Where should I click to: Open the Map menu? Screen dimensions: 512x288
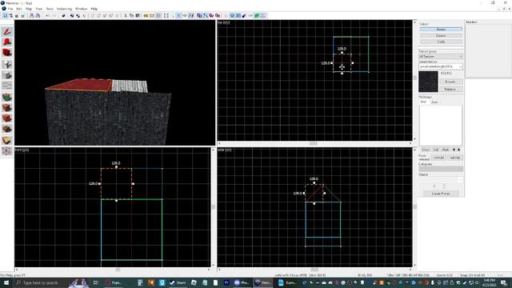(29, 9)
